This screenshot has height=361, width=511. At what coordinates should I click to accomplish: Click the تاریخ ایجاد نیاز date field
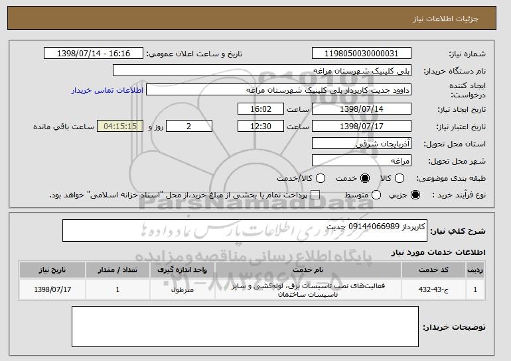pyautogui.click(x=362, y=109)
